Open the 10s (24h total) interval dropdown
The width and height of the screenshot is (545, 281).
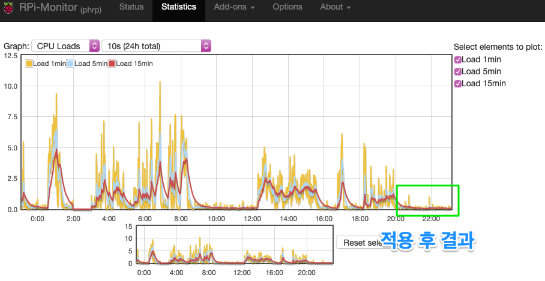click(x=156, y=46)
